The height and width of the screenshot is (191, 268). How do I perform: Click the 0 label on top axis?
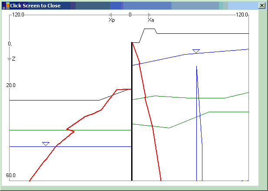click(x=130, y=15)
